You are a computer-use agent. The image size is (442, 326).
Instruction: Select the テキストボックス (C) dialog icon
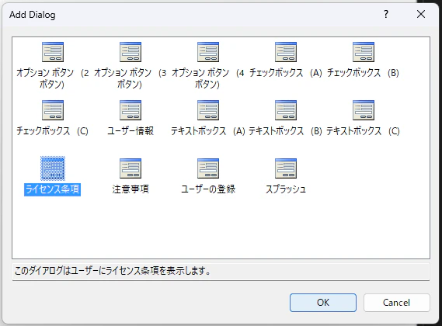(x=364, y=110)
